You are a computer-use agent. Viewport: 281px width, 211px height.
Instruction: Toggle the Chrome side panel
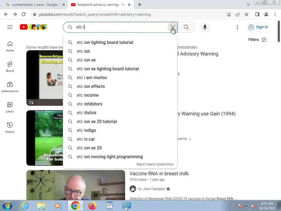(257, 14)
